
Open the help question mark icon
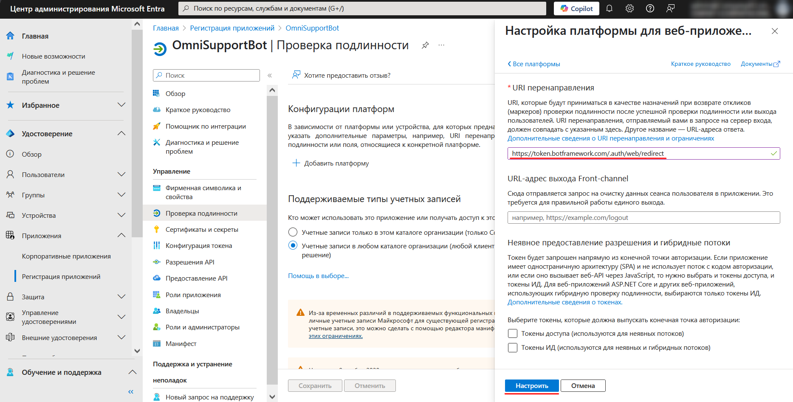click(650, 8)
